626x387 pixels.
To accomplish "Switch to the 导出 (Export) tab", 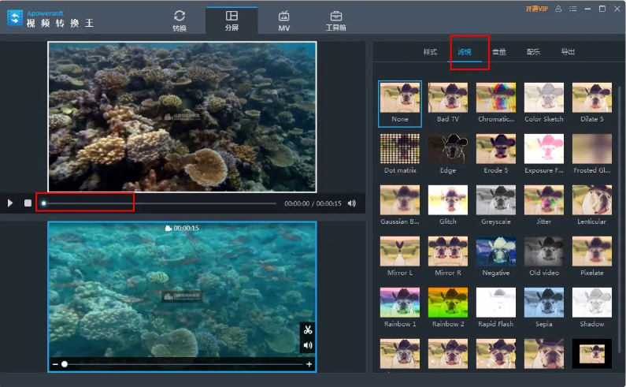I will click(x=567, y=52).
